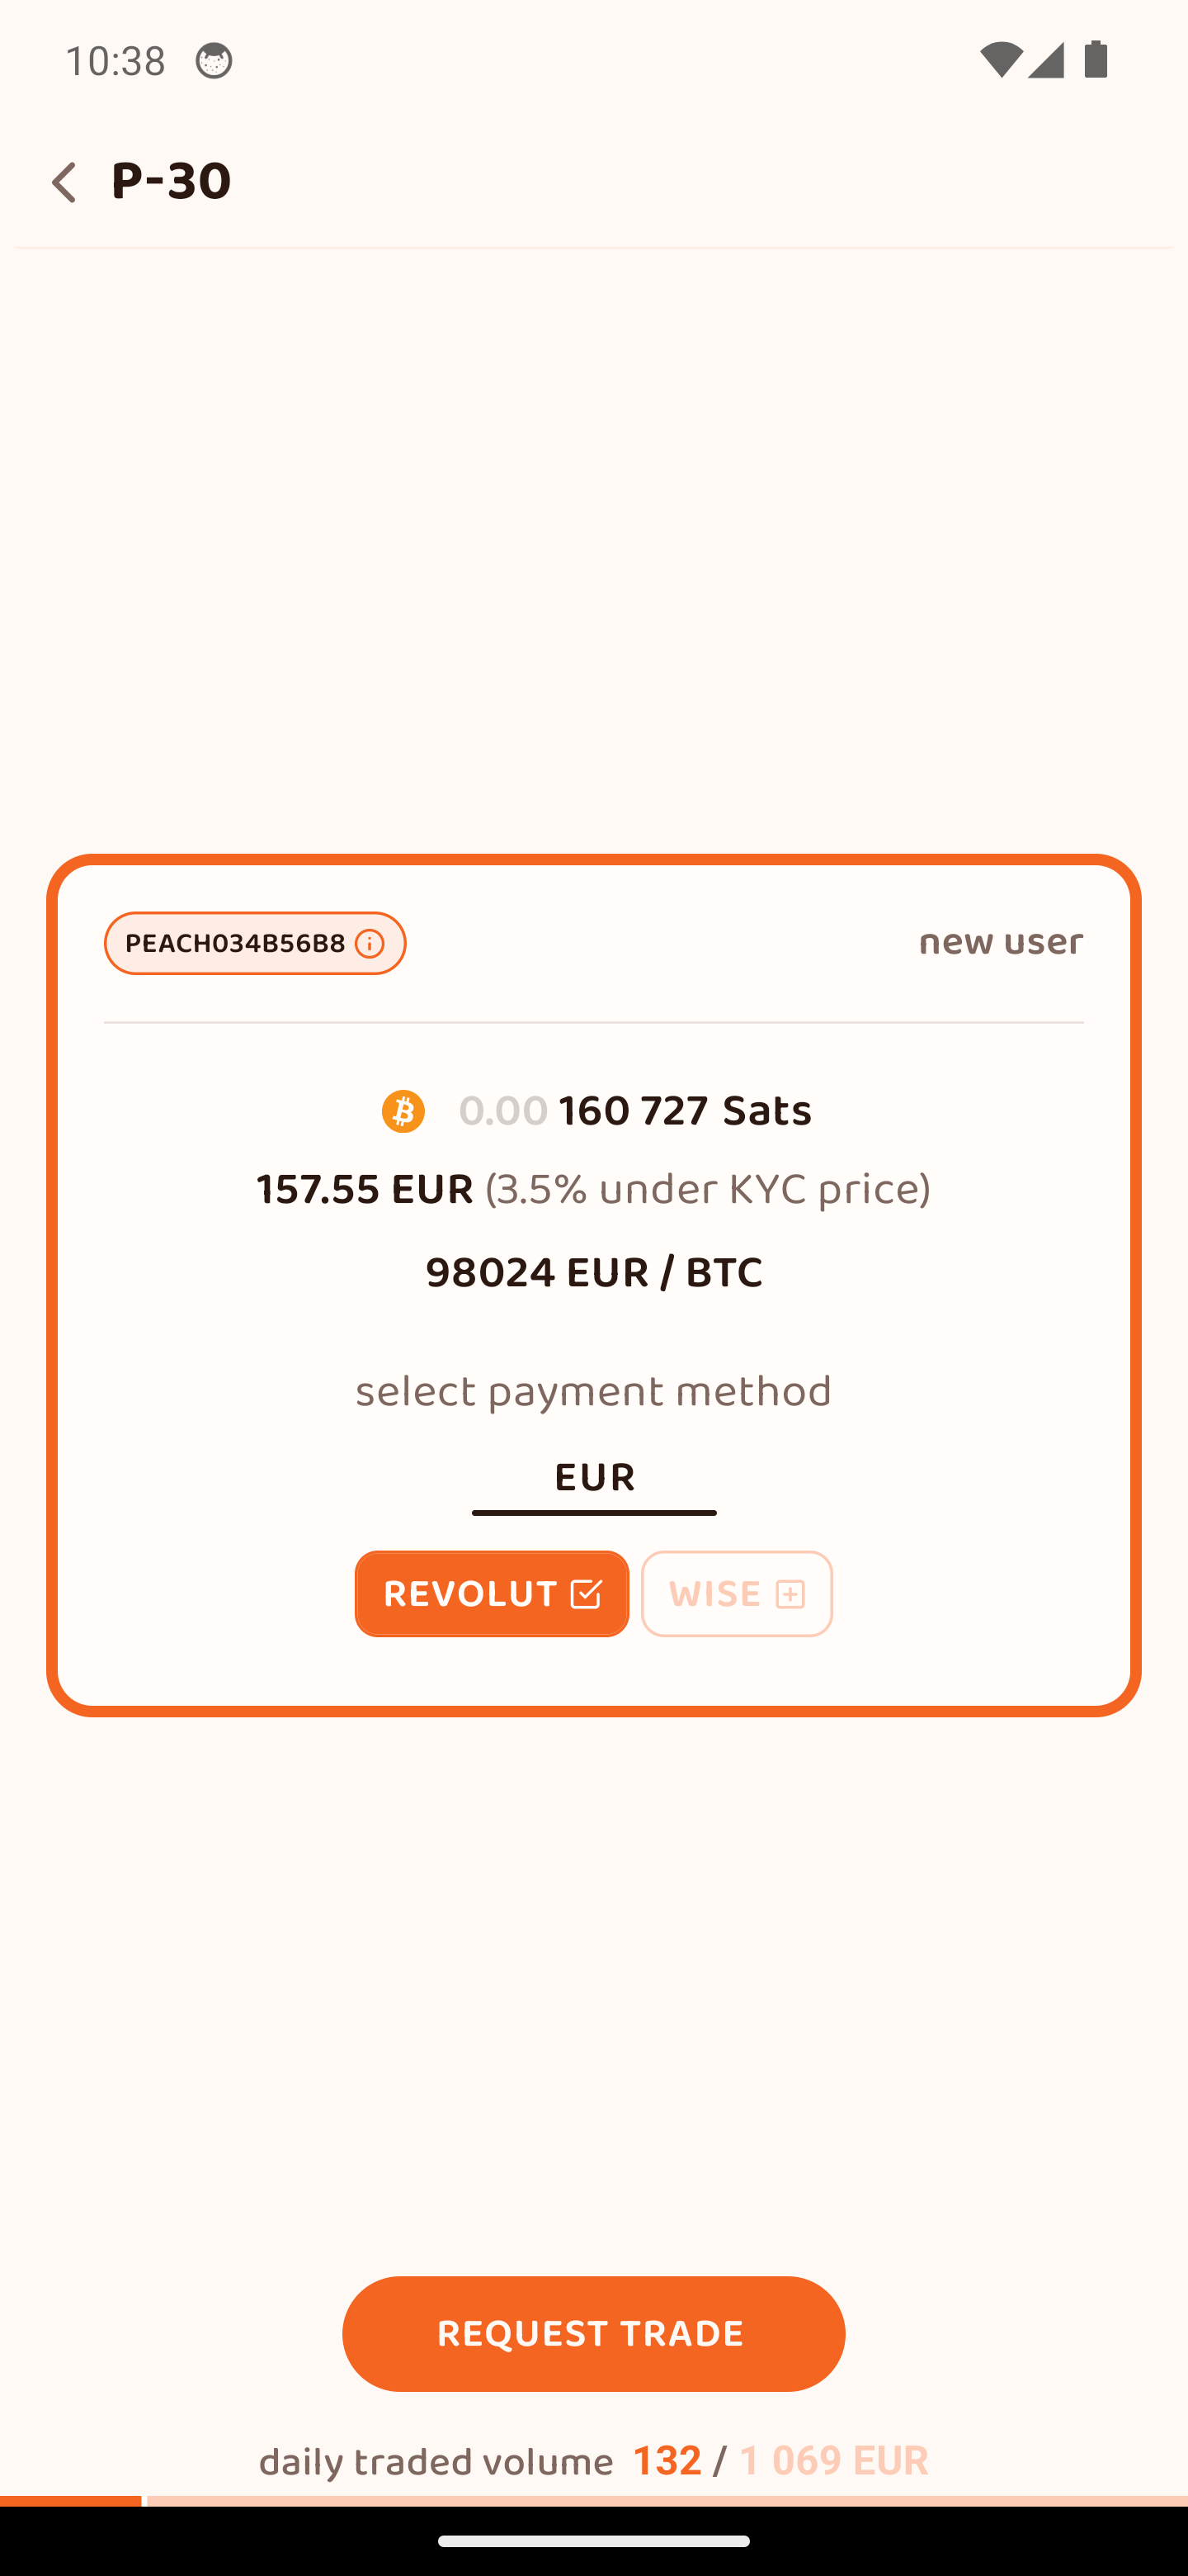Tap the 157.55 EUR price text
The width and height of the screenshot is (1188, 2576).
click(x=364, y=1190)
